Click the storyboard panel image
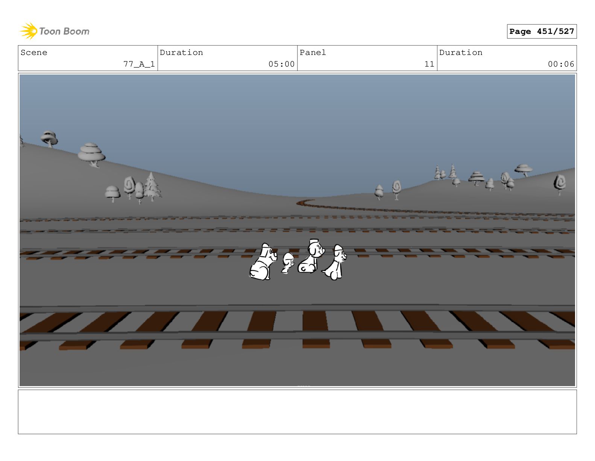This screenshot has height=461, width=595. (x=297, y=230)
